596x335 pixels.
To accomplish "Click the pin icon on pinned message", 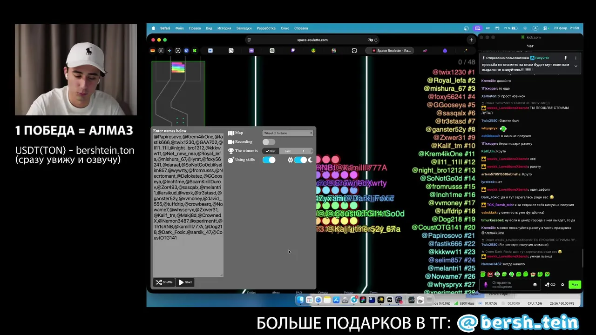I will click(566, 58).
